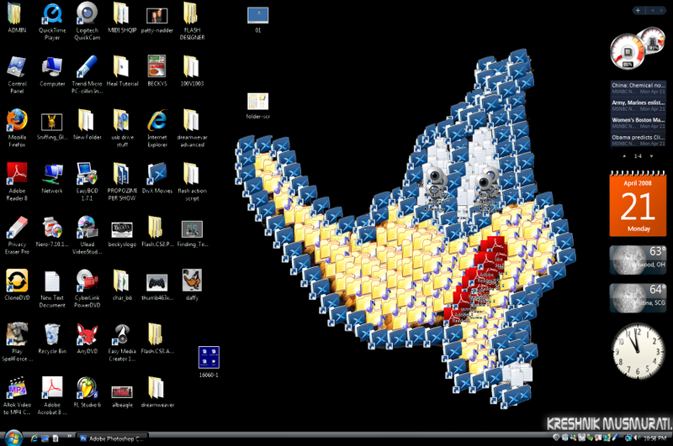Image resolution: width=673 pixels, height=446 pixels.
Task: Show next feed headlines with down arrow
Action: 651,156
